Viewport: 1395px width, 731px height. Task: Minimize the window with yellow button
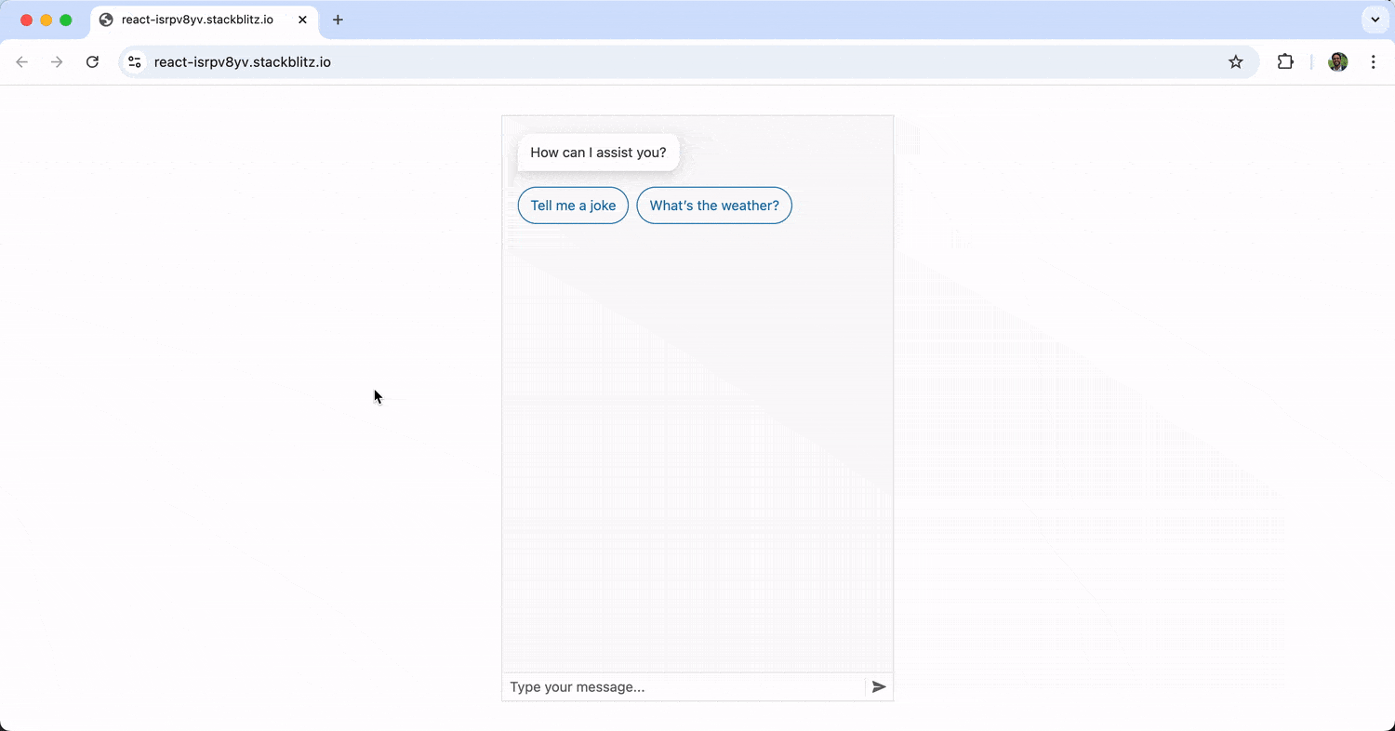coord(46,20)
